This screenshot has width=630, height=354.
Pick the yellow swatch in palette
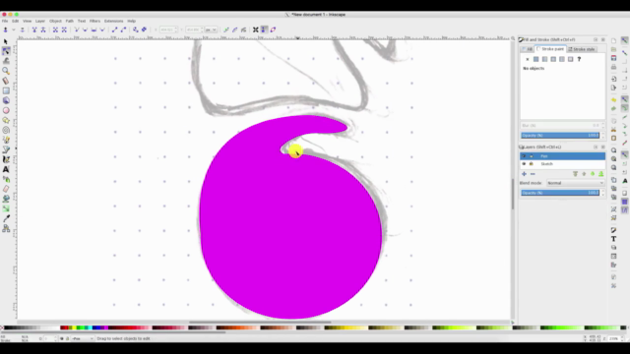pyautogui.click(x=75, y=327)
